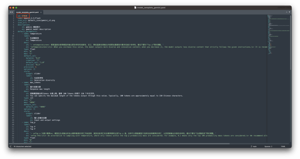Close the model_template_gemini.yaml tab

click(x=41, y=12)
